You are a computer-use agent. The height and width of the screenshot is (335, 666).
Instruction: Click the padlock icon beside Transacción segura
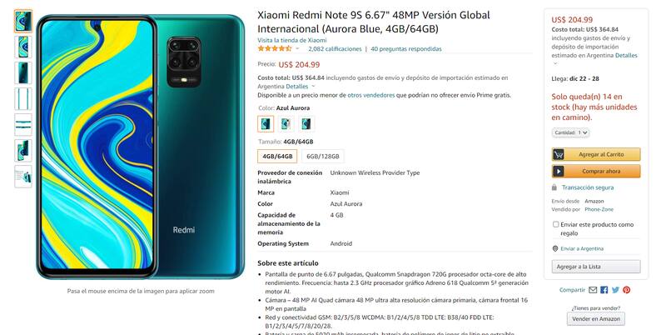click(x=554, y=187)
